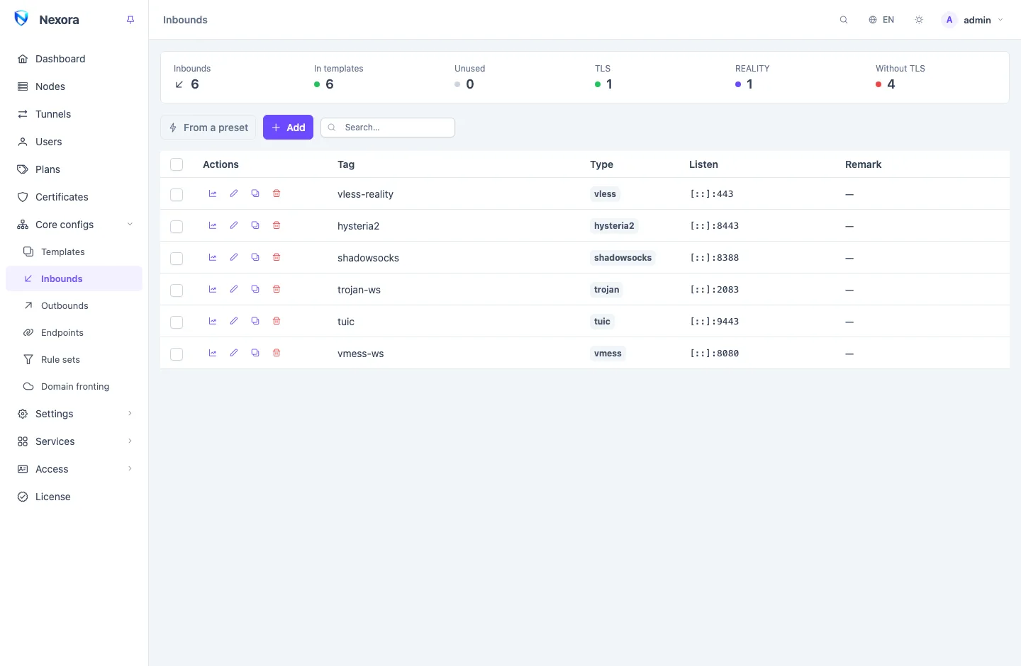Open the global search icon in header

coord(844,20)
